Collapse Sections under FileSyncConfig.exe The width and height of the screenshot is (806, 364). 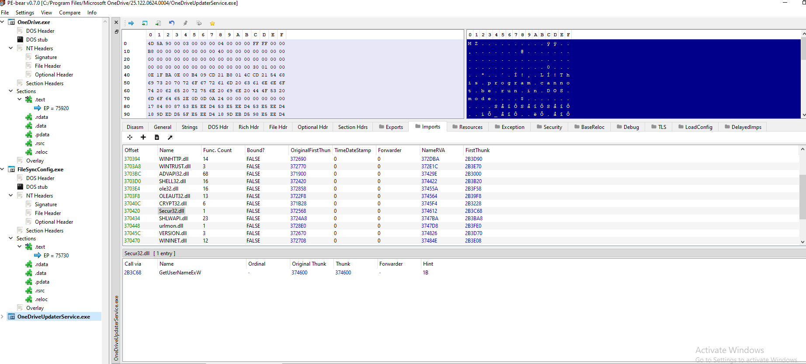[11, 238]
